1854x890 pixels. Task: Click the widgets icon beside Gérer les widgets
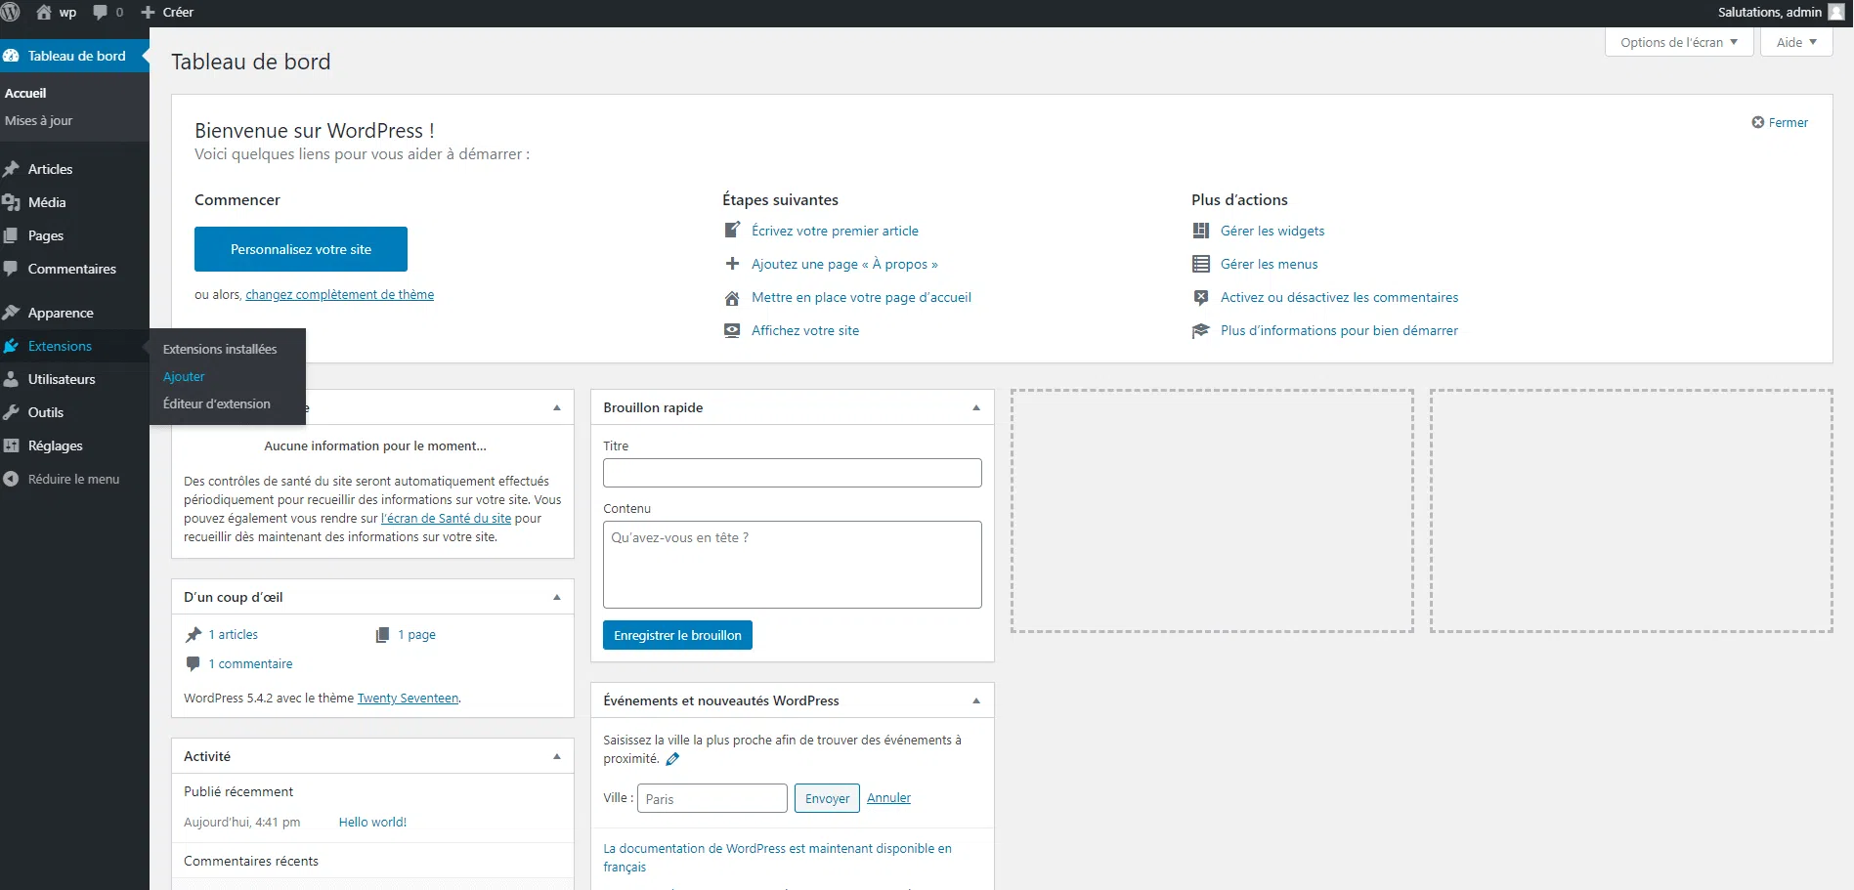tap(1201, 231)
